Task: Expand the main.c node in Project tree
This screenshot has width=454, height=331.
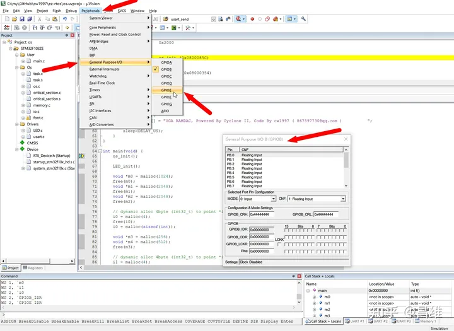Action: pyautogui.click(x=23, y=61)
